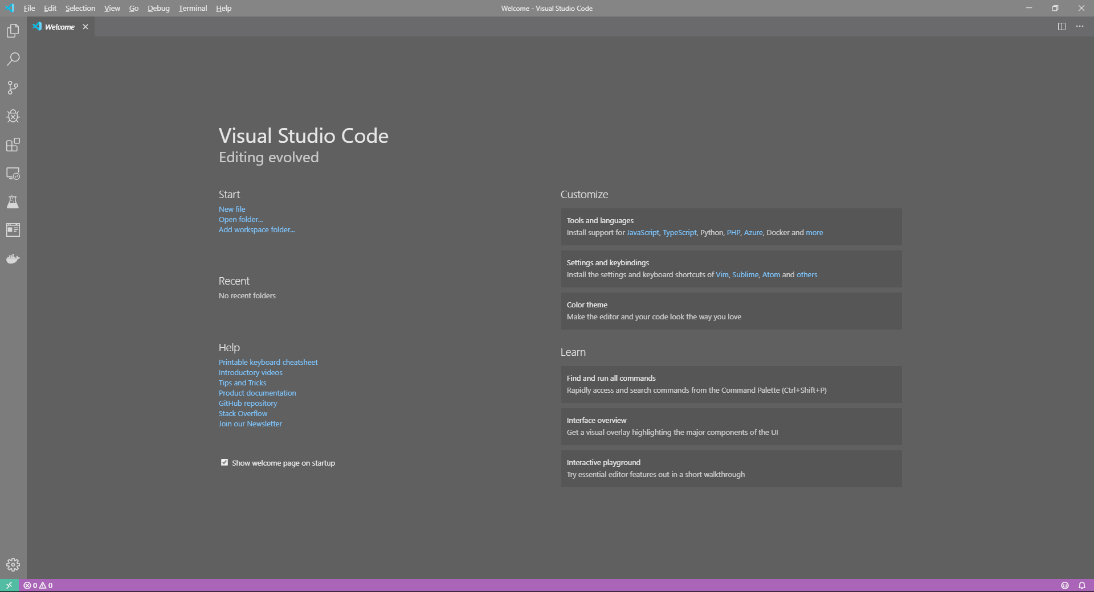This screenshot has height=592, width=1094.
Task: Click 'others' keybindings link
Action: [x=807, y=274]
